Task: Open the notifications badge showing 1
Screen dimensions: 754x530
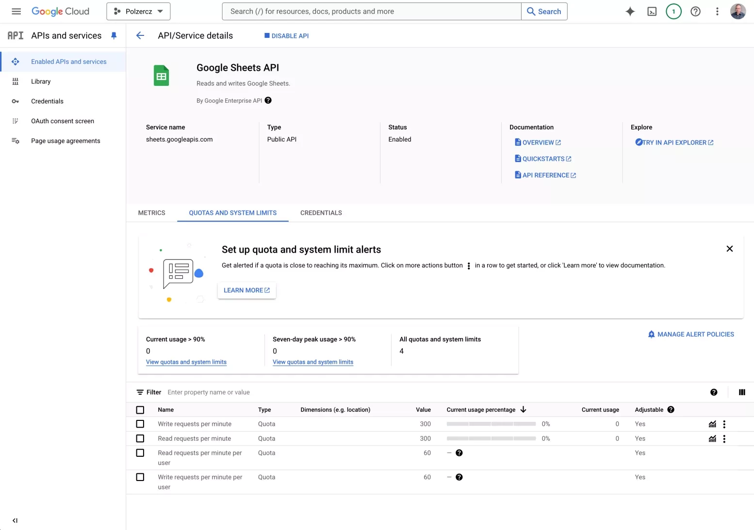Action: (673, 11)
